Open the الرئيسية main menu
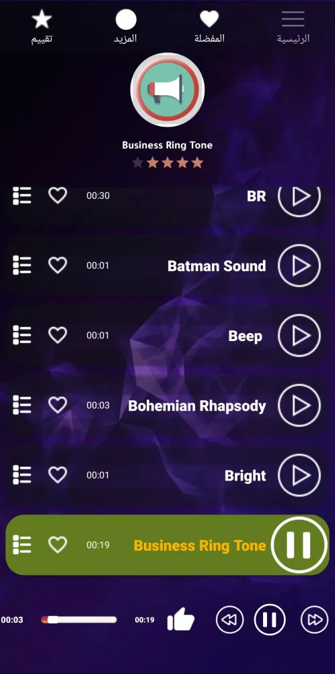 point(293,27)
